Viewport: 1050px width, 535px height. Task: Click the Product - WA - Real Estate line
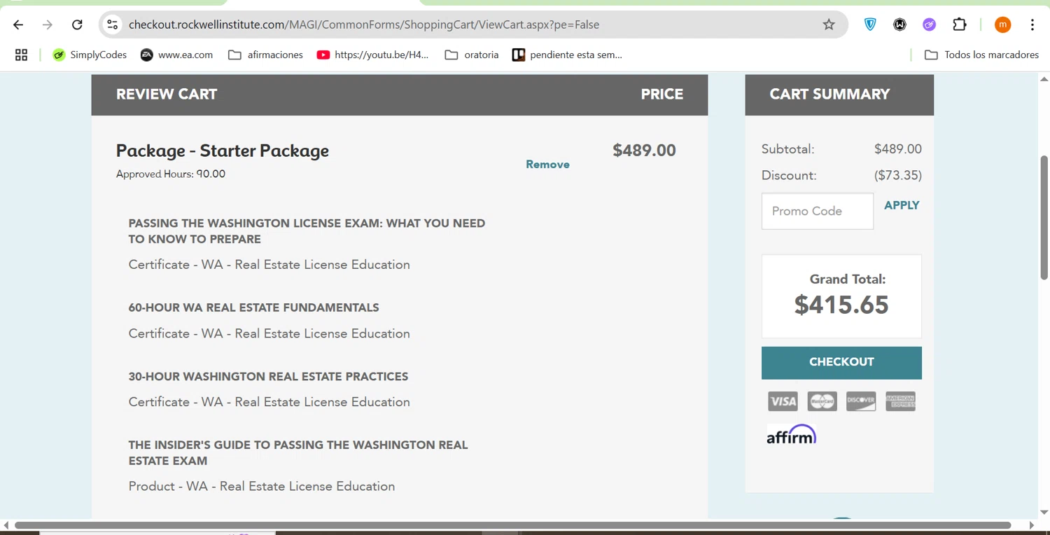click(x=262, y=486)
